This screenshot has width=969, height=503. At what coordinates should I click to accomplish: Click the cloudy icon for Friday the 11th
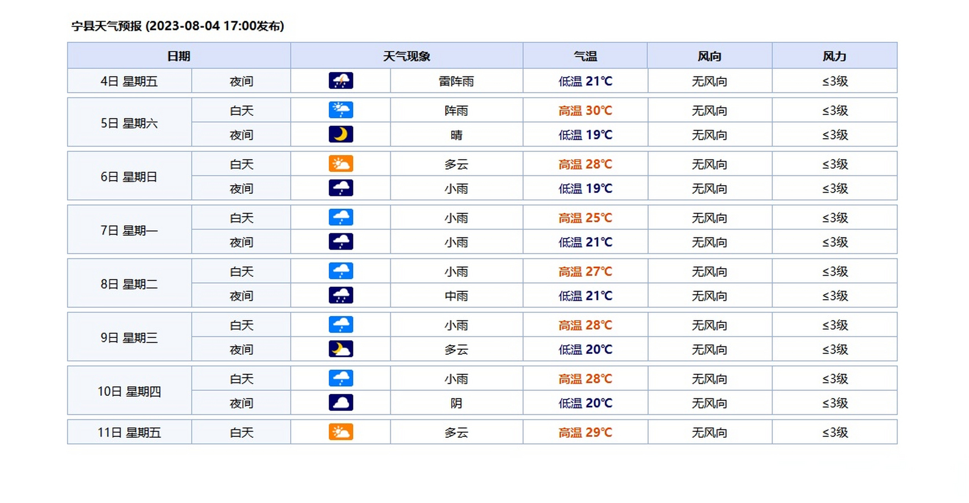(341, 432)
